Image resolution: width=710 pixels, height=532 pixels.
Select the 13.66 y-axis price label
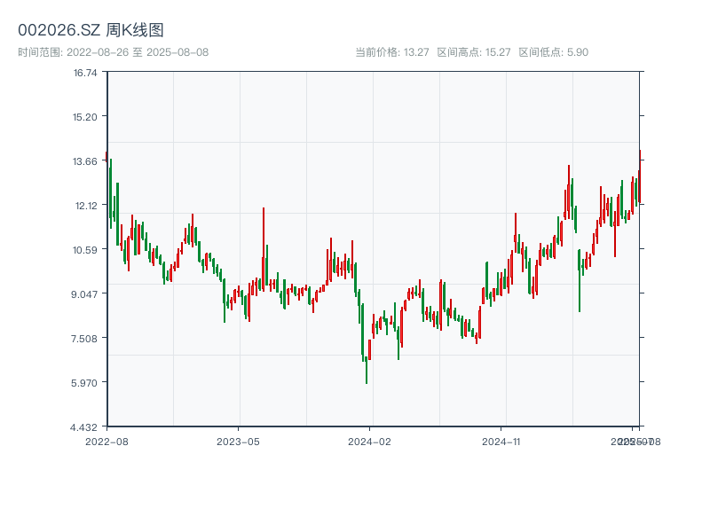[85, 161]
